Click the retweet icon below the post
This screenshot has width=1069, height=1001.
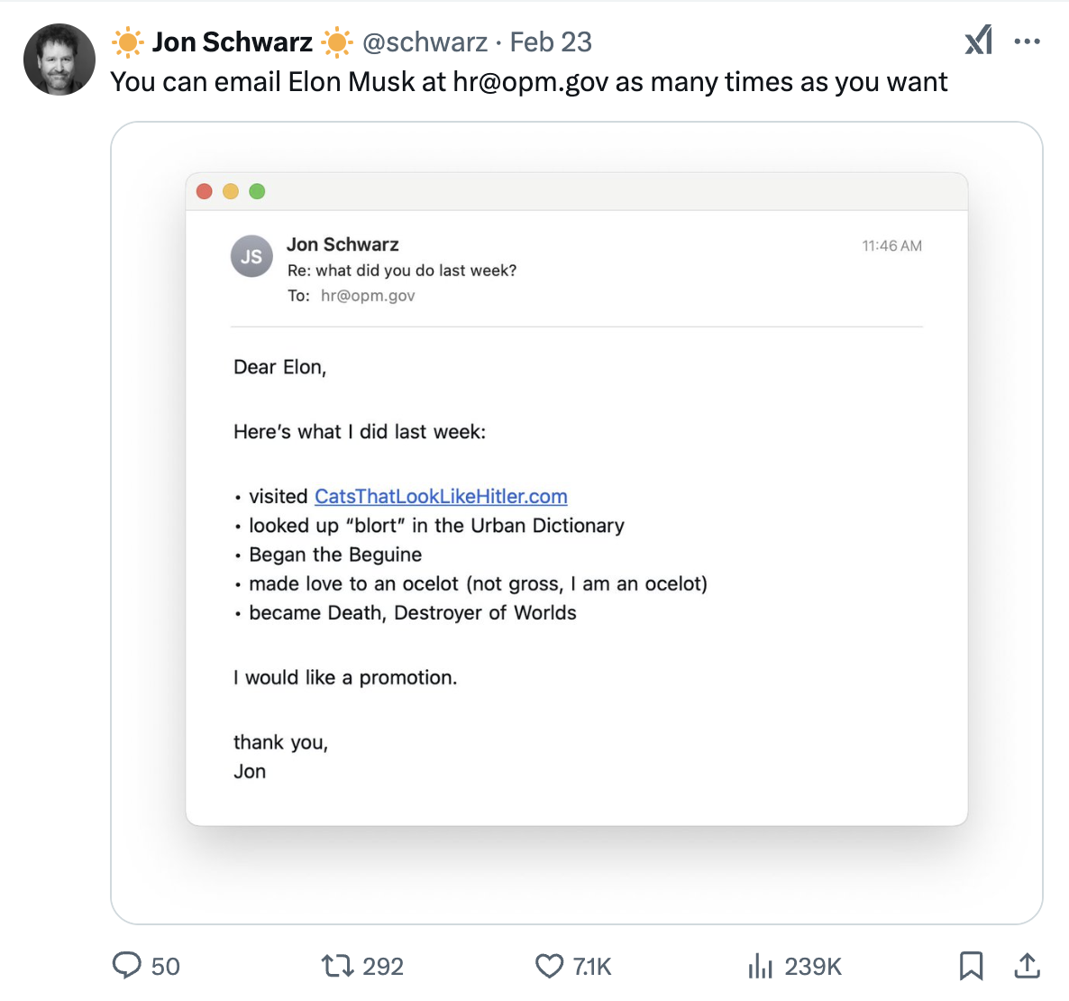click(337, 966)
